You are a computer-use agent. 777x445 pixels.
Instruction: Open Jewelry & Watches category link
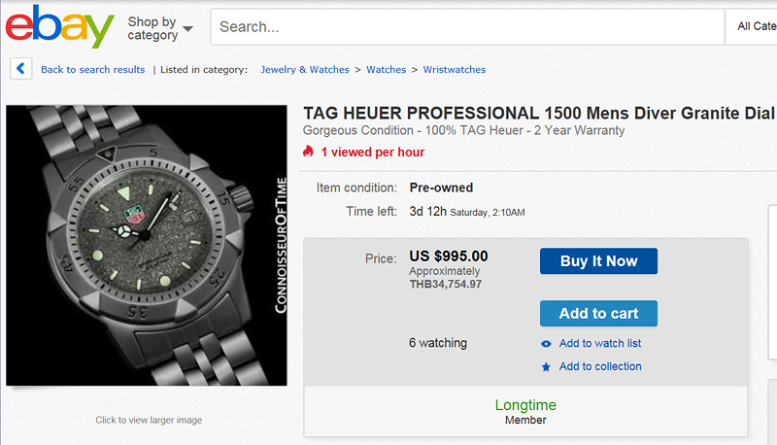point(305,69)
